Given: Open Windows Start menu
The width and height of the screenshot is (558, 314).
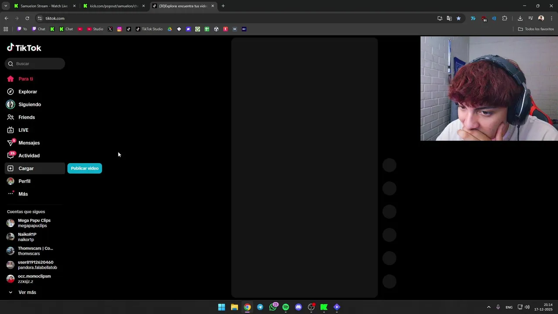Looking at the screenshot, I should coord(221,307).
